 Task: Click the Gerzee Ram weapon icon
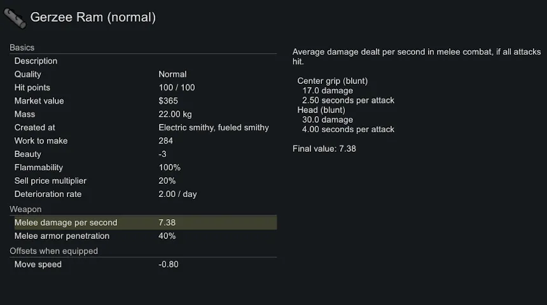tap(15, 18)
